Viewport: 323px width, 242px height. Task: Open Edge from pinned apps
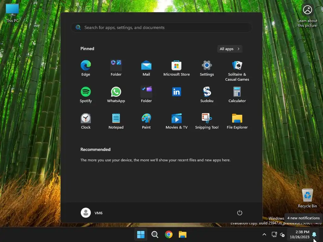pos(86,68)
